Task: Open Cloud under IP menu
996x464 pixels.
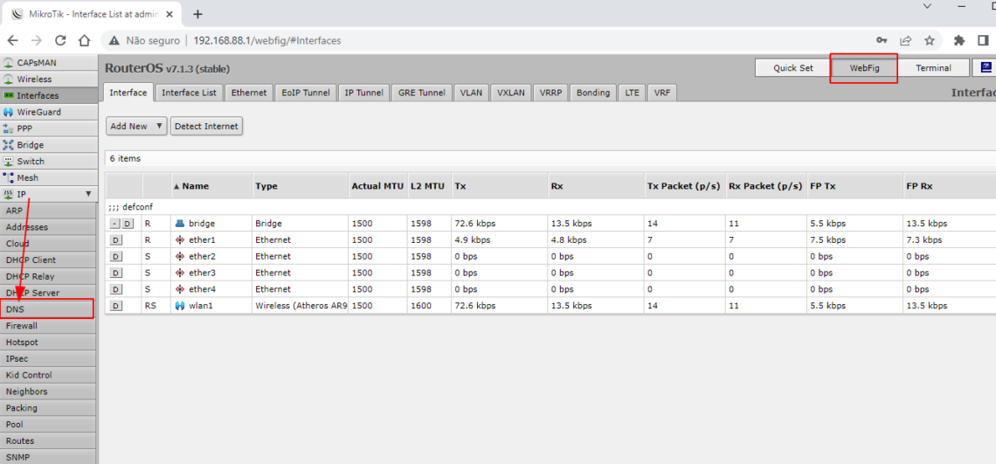Action: (x=48, y=244)
